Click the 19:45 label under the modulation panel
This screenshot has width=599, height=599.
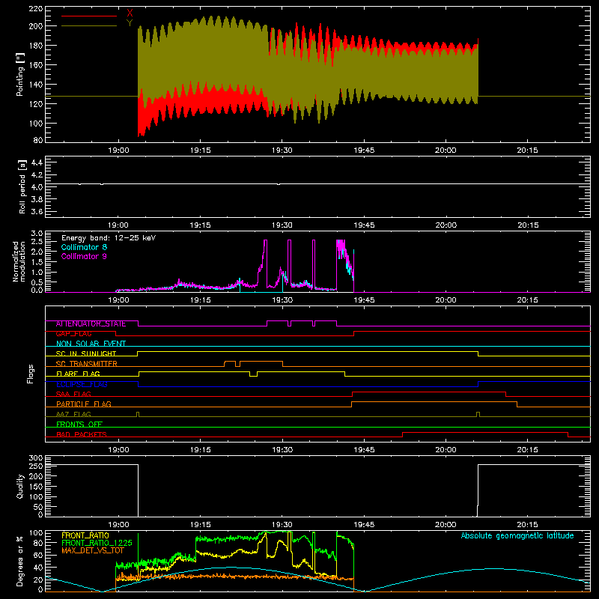point(364,300)
